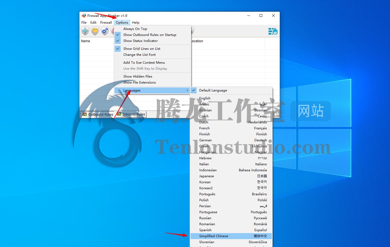Open the Edit menu
Viewport: 390px width, 247px height.
pyautogui.click(x=93, y=23)
